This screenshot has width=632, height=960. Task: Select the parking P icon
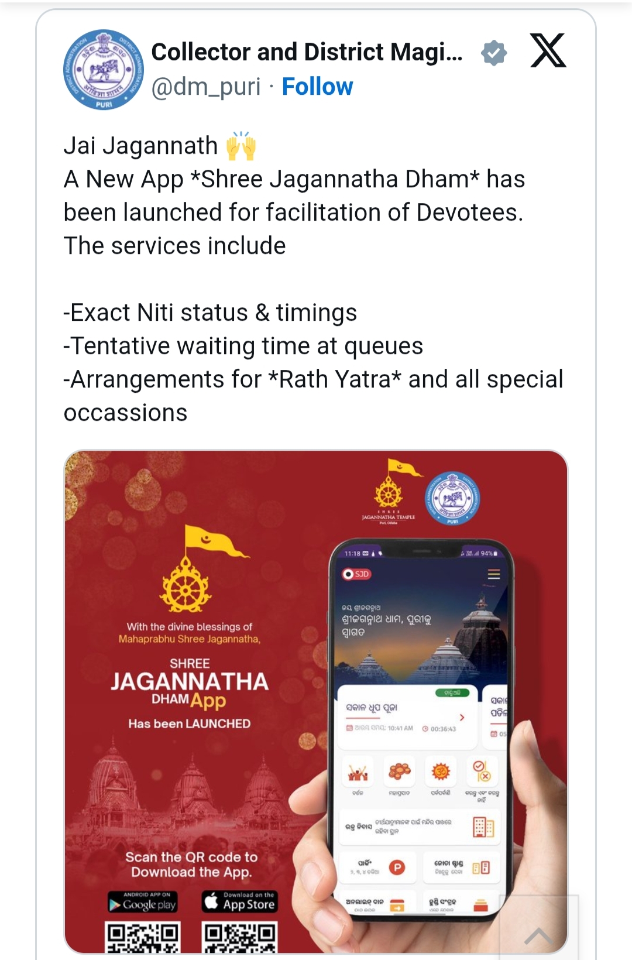pyautogui.click(x=397, y=868)
